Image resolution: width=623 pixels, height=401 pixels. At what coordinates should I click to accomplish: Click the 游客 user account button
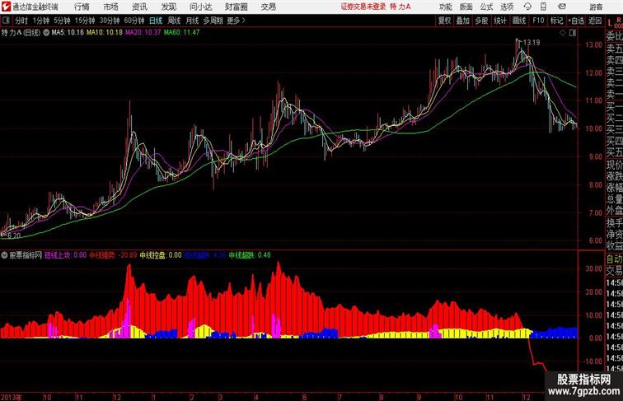point(596,7)
